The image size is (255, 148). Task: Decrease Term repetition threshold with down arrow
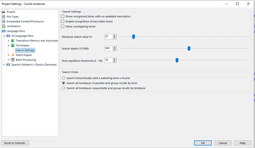115,61
